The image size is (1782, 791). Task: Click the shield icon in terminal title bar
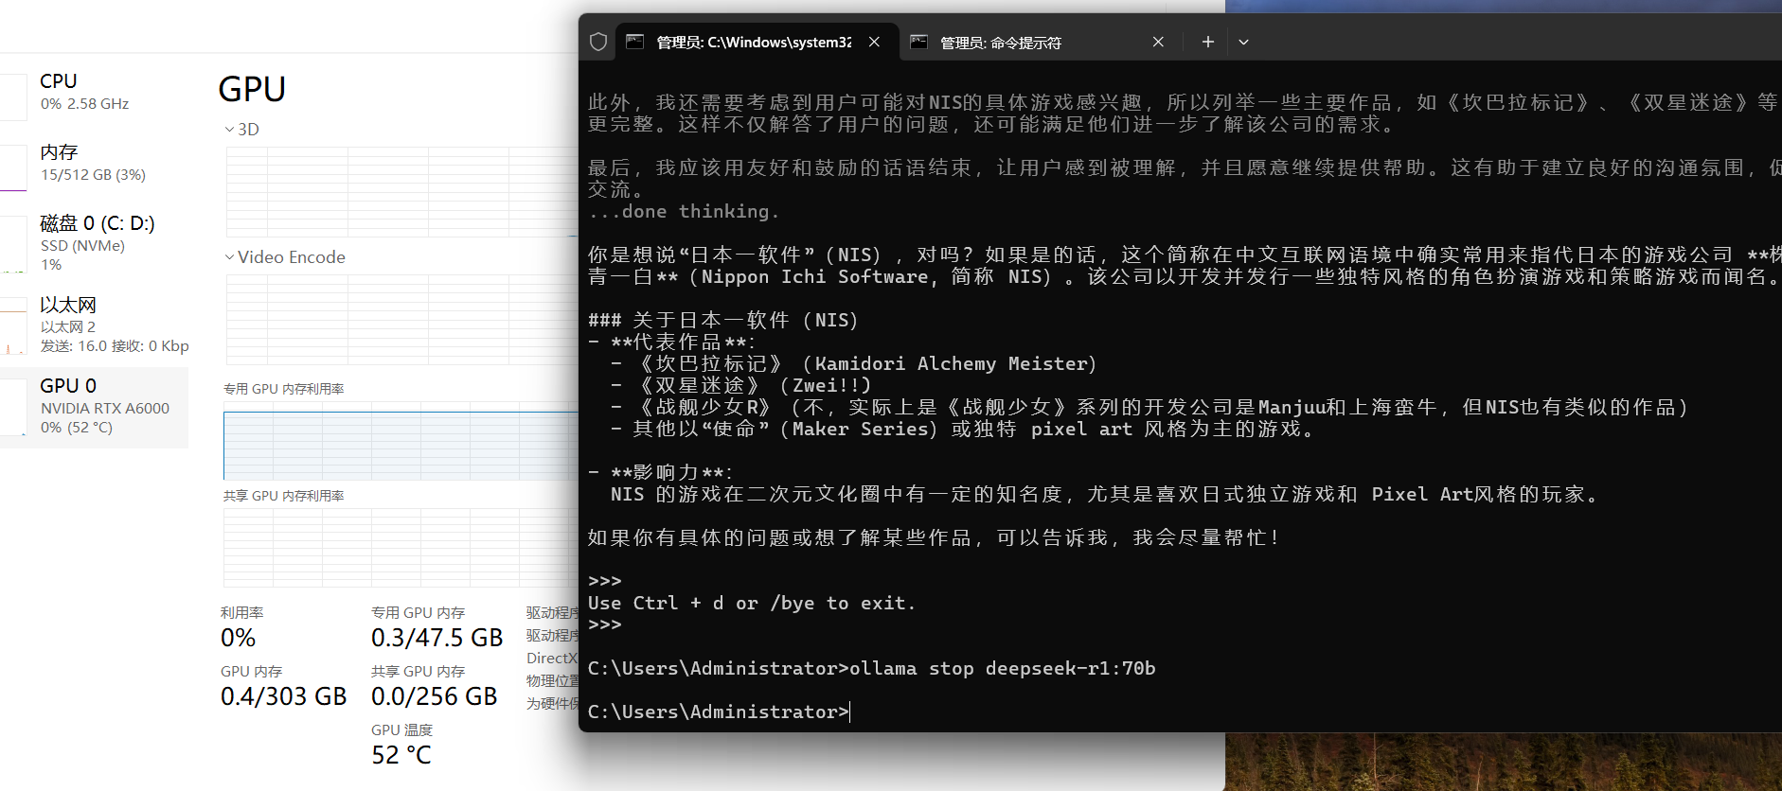[598, 42]
